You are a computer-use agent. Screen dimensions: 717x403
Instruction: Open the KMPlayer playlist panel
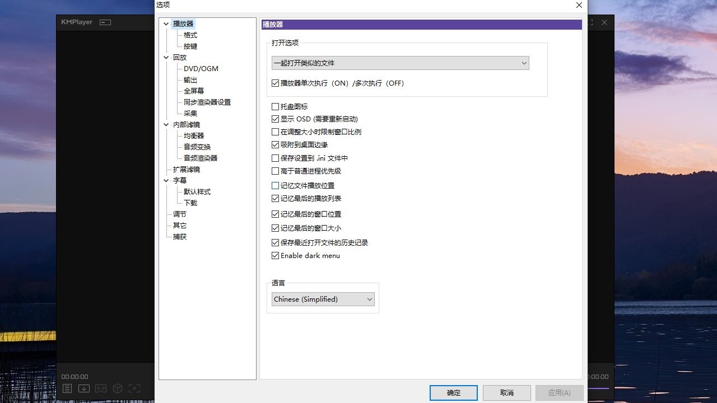(67, 388)
